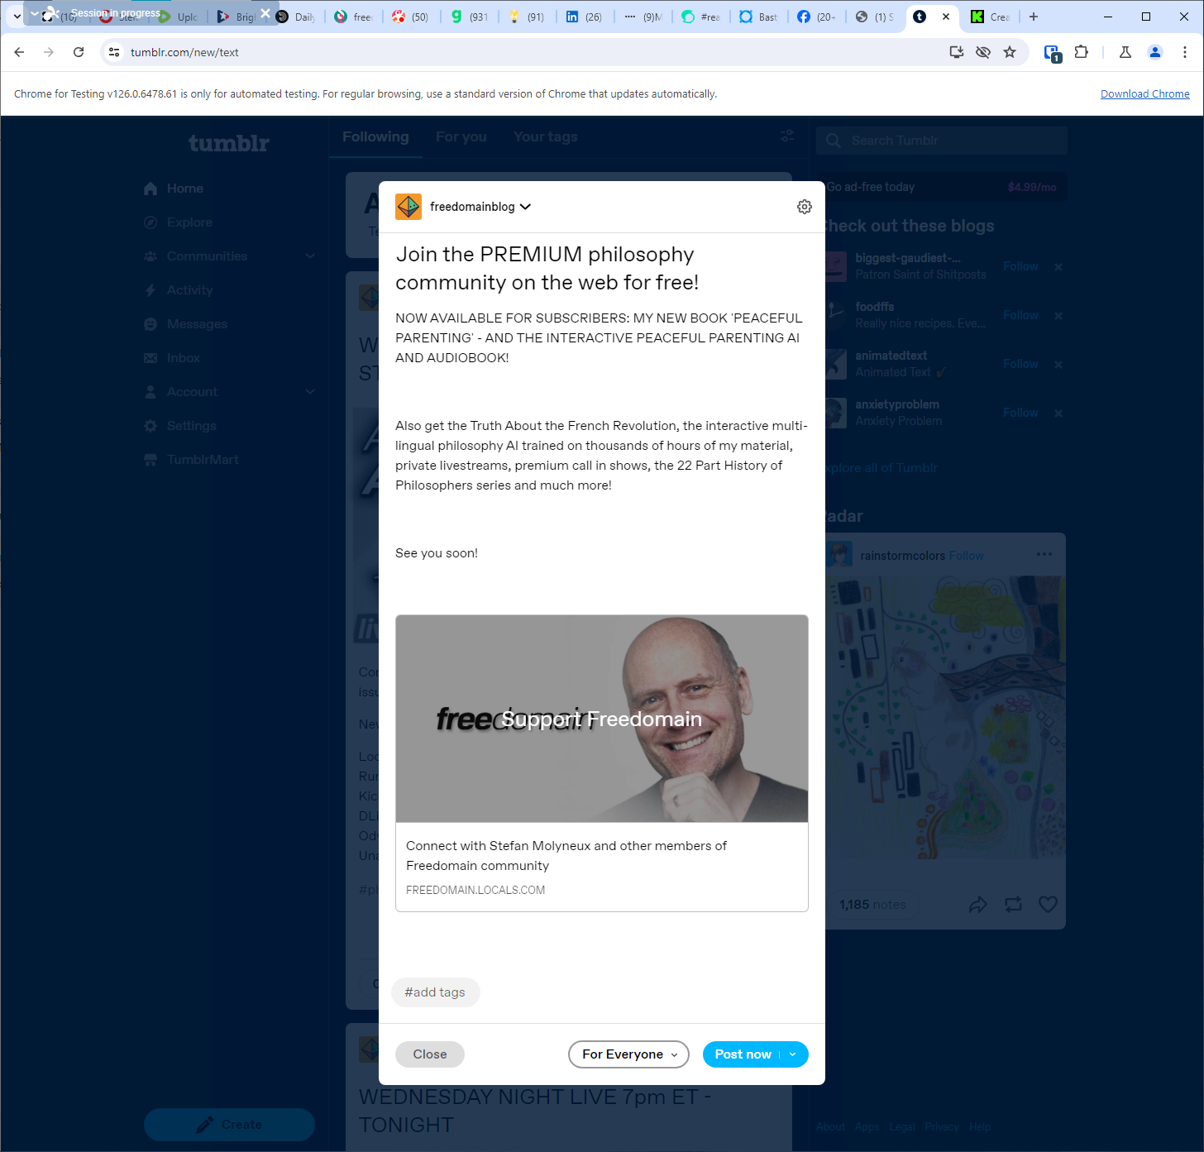Click the Search Tumblr field
This screenshot has width=1204, height=1152.
pyautogui.click(x=942, y=141)
